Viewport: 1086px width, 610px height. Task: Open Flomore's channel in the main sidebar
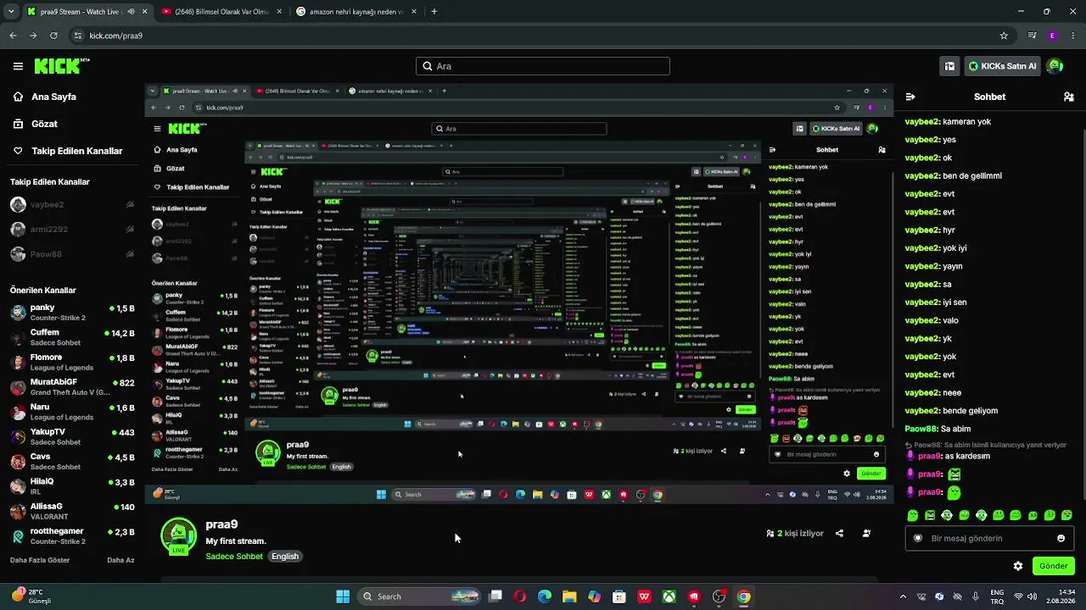click(x=72, y=362)
